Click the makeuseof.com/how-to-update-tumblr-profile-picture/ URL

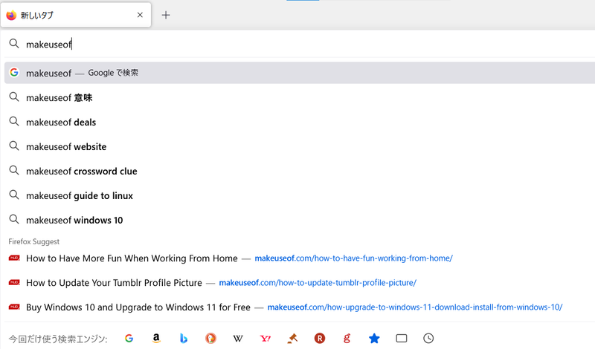pos(318,283)
